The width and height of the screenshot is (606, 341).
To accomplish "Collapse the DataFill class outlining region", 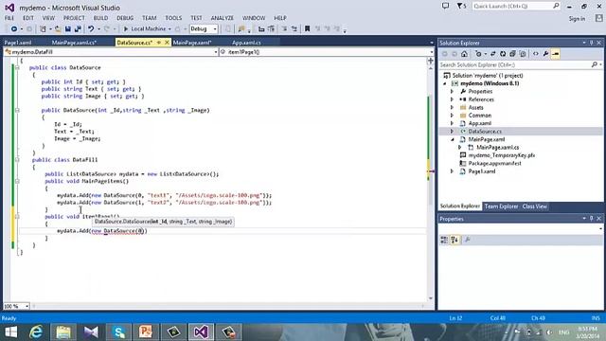I will (x=17, y=160).
